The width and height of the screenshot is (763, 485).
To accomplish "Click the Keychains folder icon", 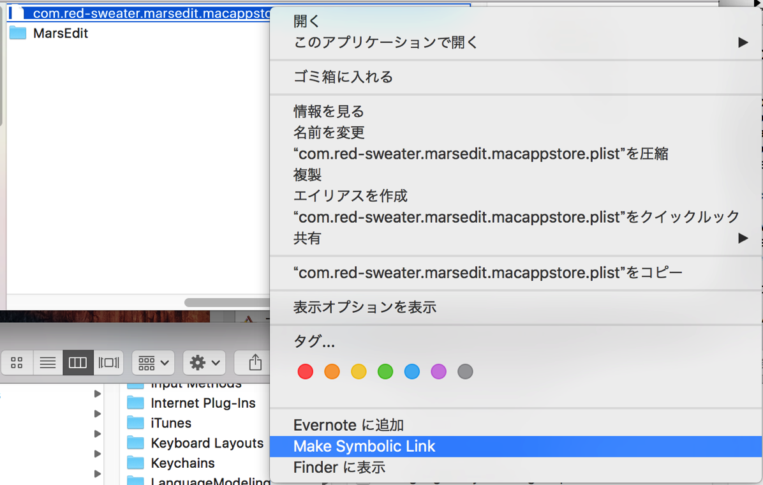I will (x=135, y=463).
